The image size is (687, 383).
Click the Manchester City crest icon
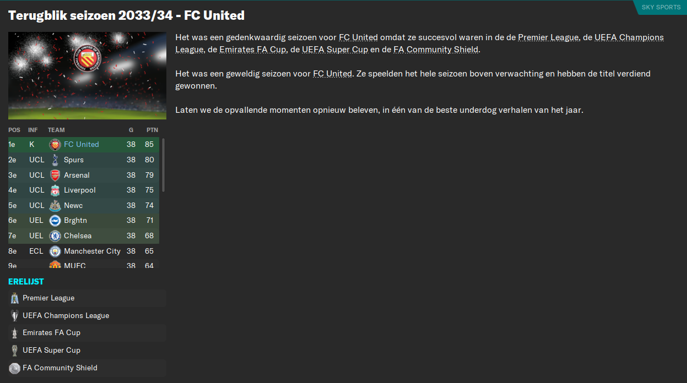tap(55, 251)
